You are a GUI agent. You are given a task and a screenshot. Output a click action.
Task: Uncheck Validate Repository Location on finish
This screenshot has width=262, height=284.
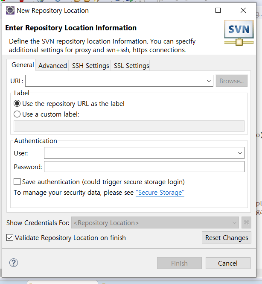pos(10,237)
